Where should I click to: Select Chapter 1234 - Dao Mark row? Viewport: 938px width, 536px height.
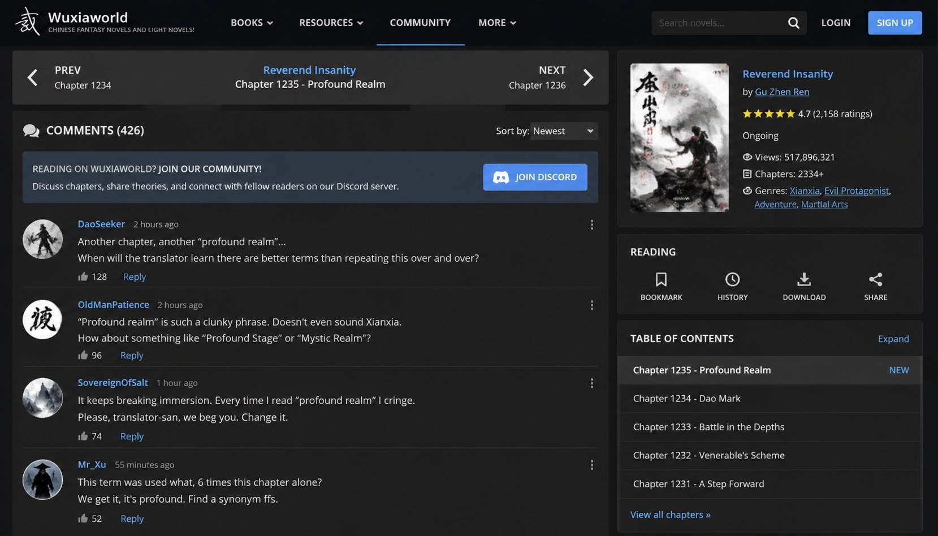click(770, 399)
